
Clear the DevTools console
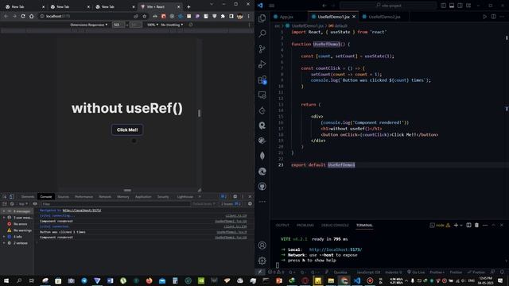pos(12,204)
